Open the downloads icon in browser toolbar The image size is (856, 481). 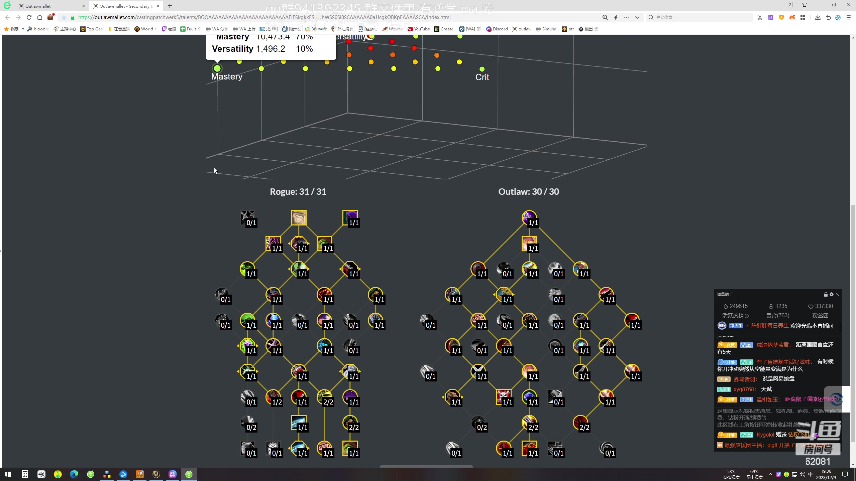[818, 17]
